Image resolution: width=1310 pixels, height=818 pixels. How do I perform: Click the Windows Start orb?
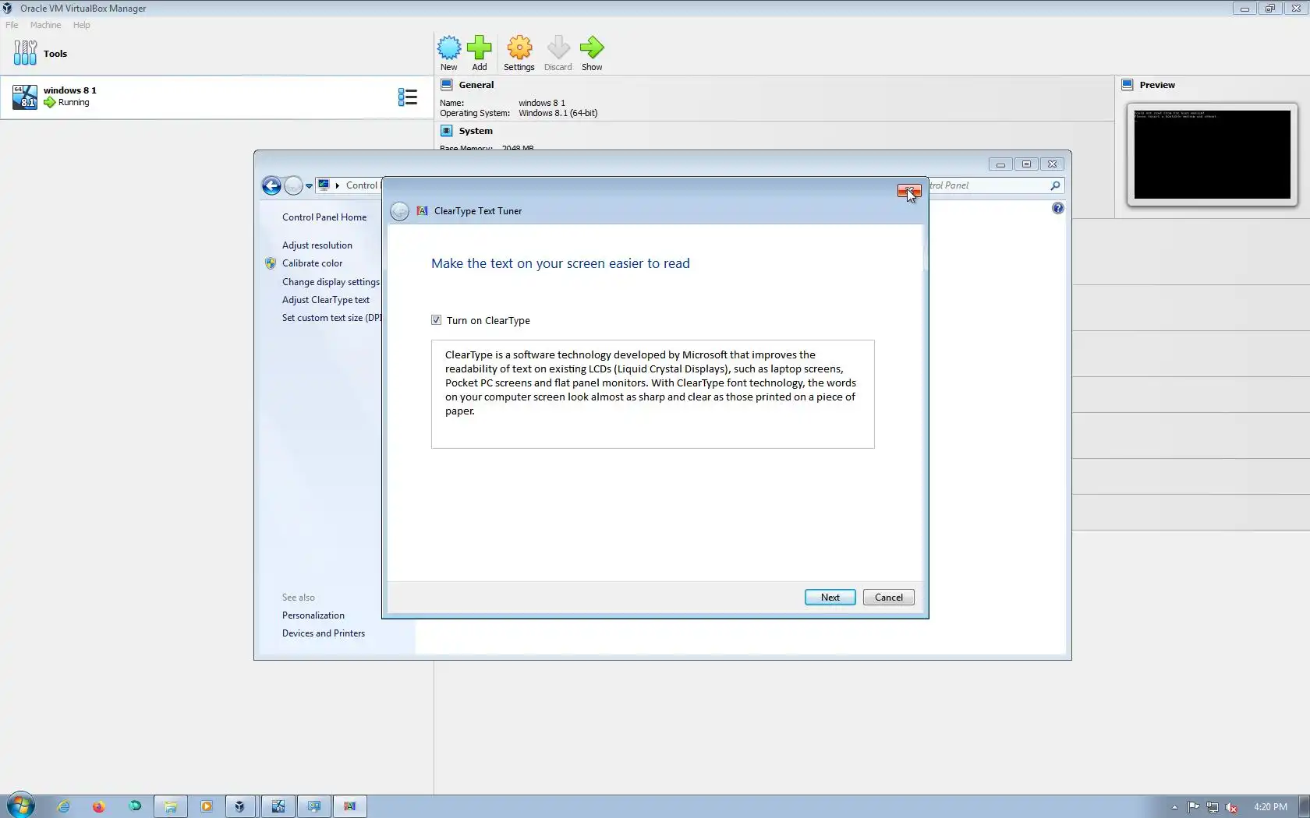(x=21, y=806)
